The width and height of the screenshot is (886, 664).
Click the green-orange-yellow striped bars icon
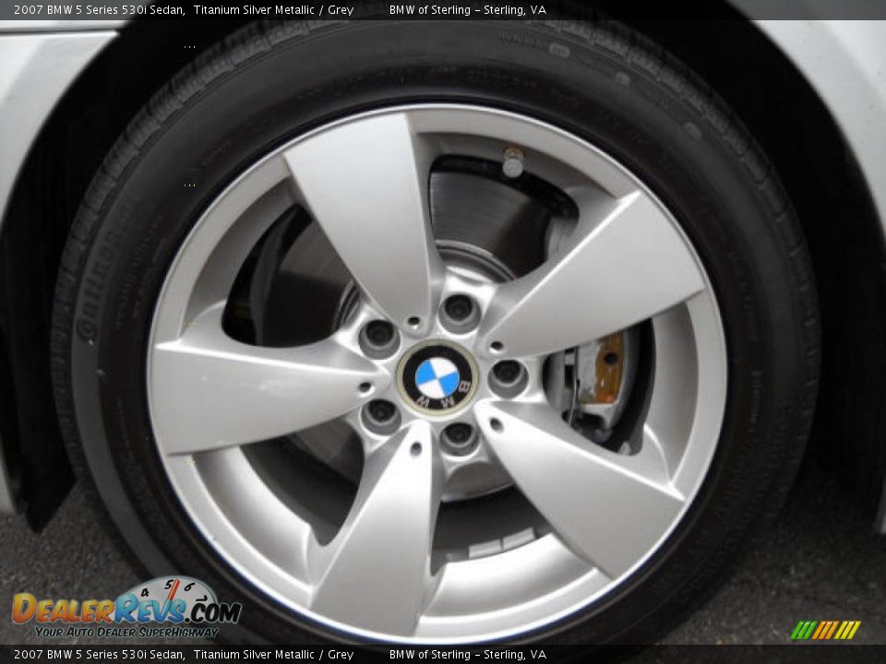coord(825,630)
